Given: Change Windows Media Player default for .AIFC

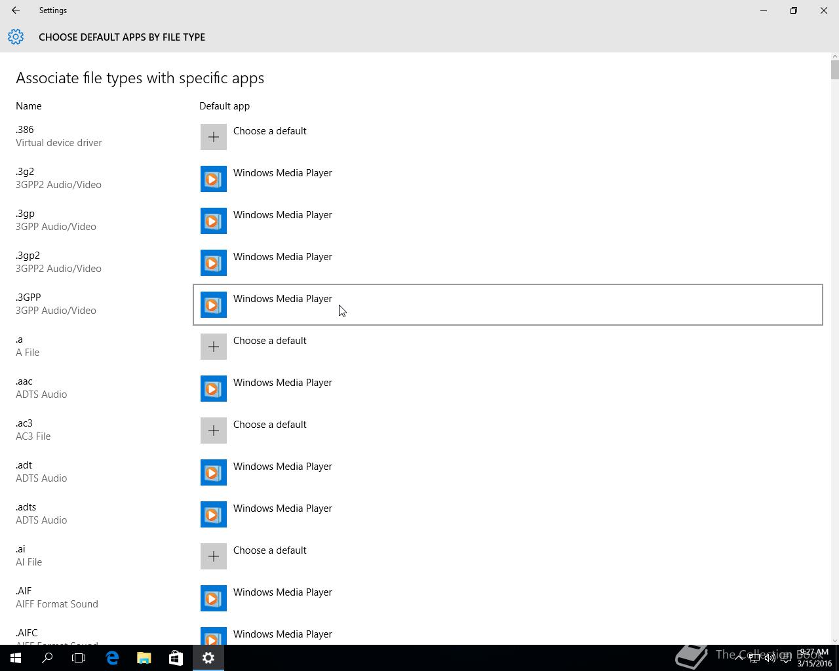Looking at the screenshot, I should pyautogui.click(x=508, y=633).
